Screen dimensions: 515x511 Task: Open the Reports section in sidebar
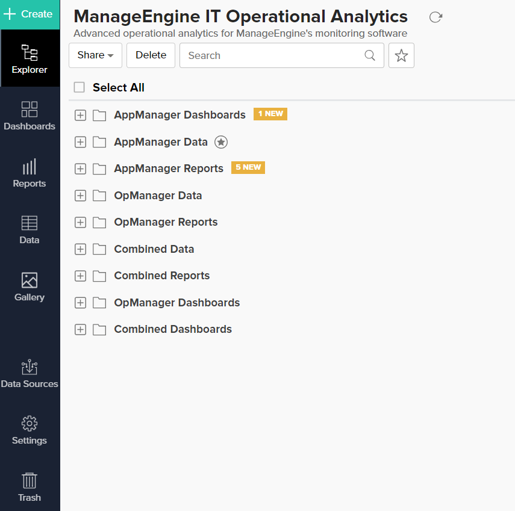pyautogui.click(x=30, y=173)
